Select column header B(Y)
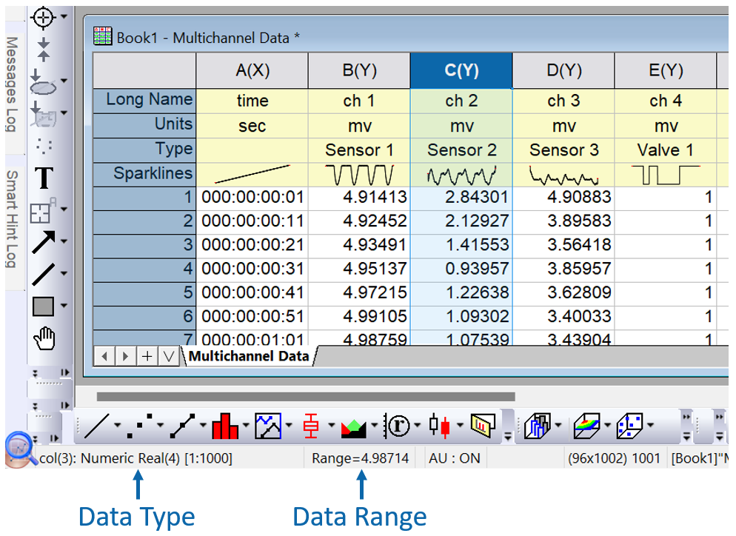This screenshot has width=736, height=536. (x=359, y=70)
